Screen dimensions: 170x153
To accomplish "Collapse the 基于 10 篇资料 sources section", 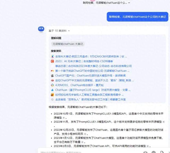I will [59, 31].
